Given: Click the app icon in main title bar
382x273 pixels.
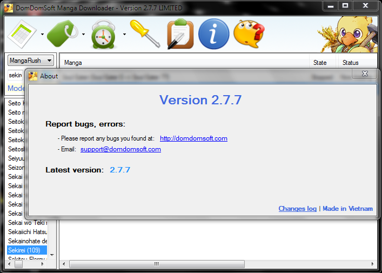Looking at the screenshot, I should tap(9, 8).
